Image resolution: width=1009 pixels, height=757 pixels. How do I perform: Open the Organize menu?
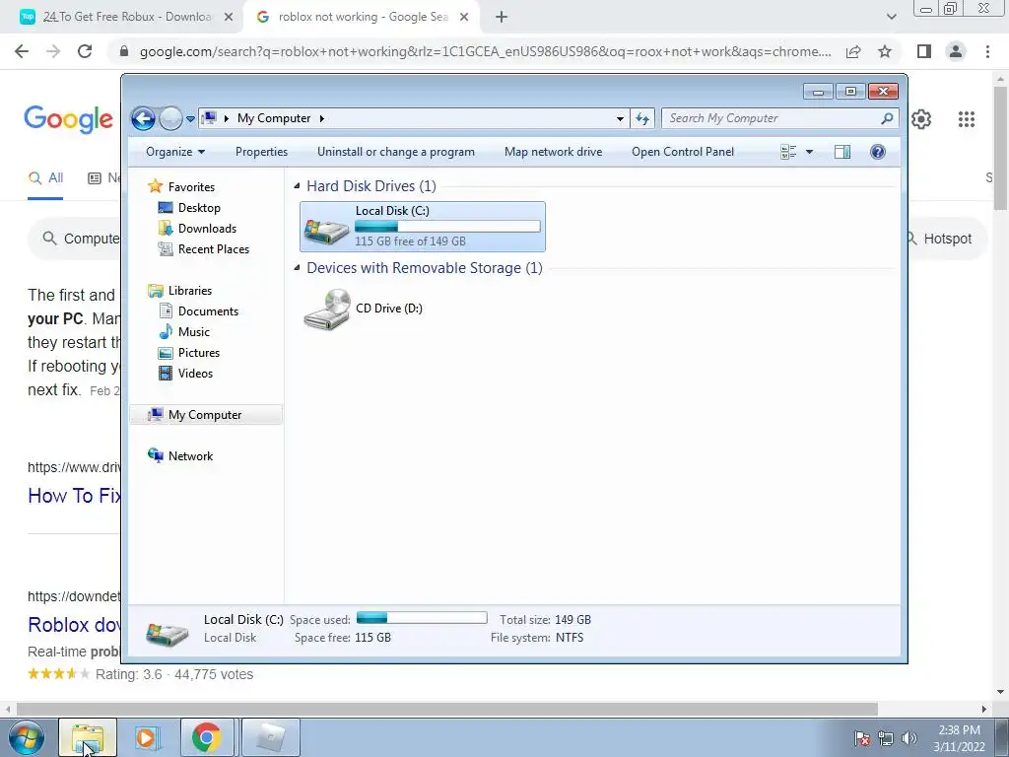click(175, 152)
